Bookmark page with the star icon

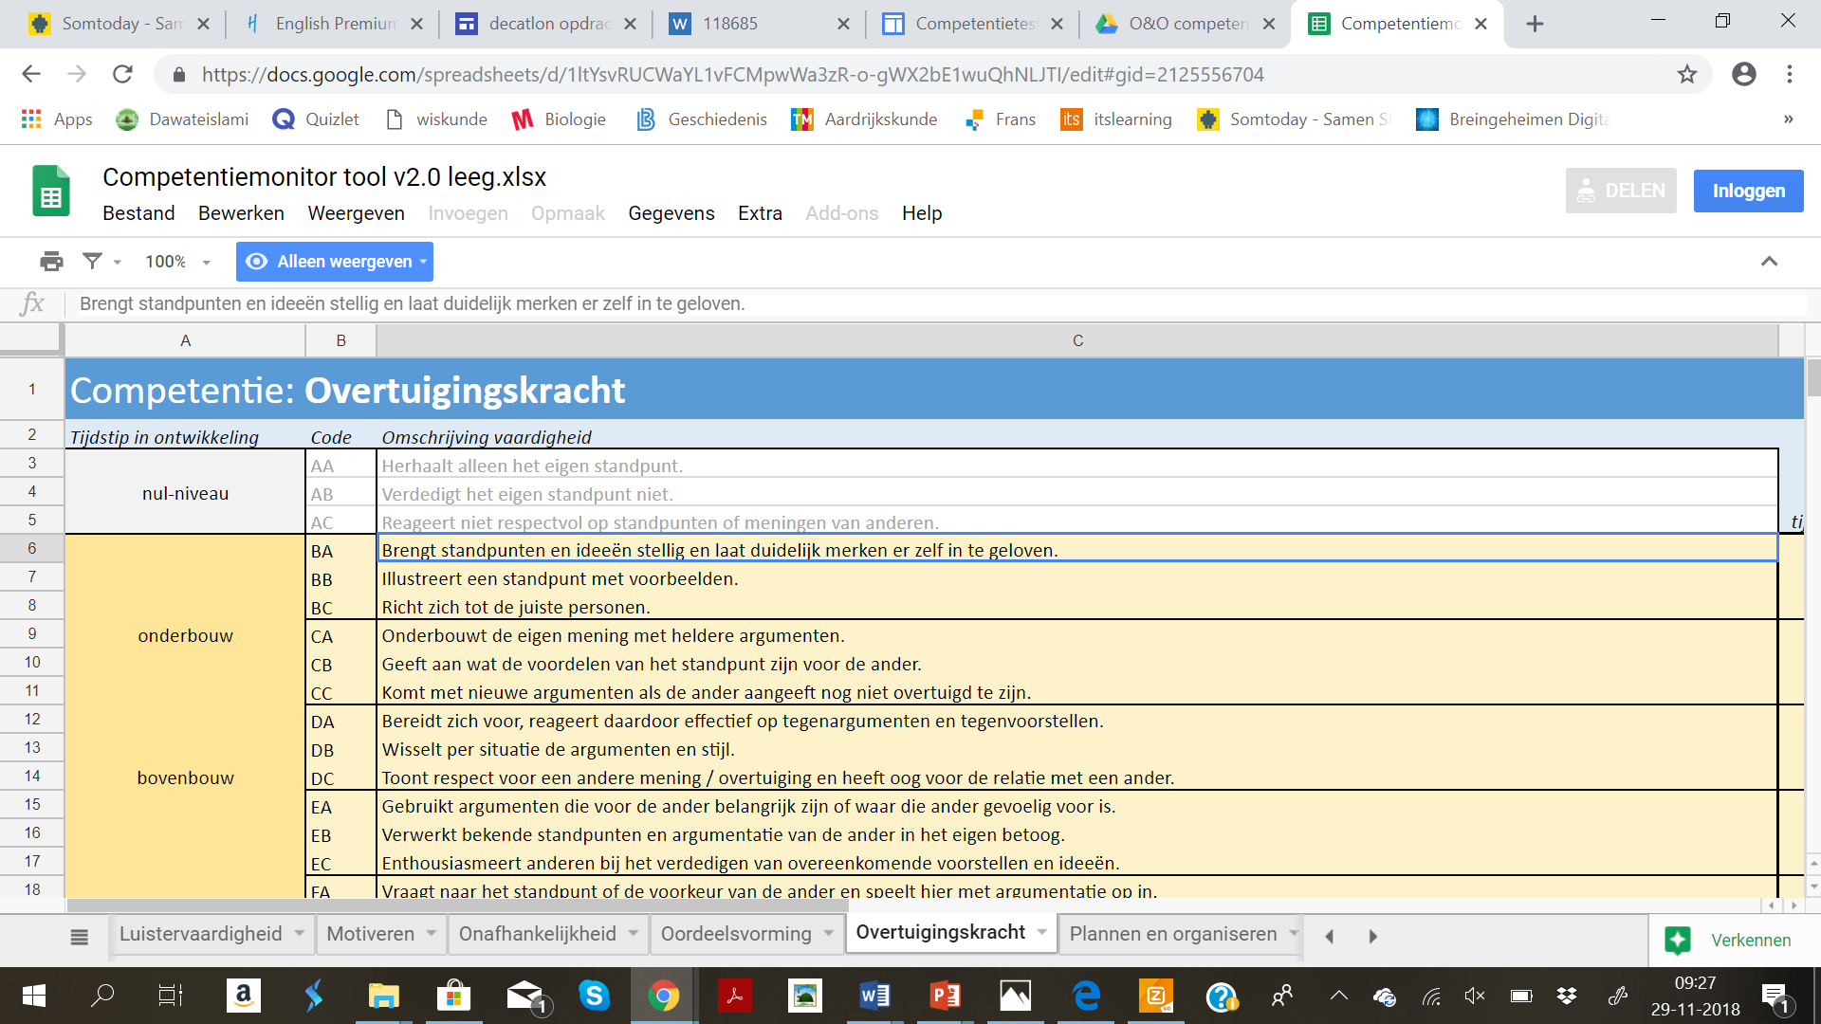[x=1686, y=75]
